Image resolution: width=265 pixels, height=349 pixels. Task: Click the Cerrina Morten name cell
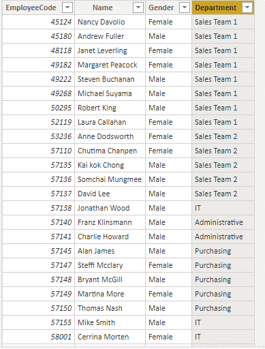click(110, 337)
